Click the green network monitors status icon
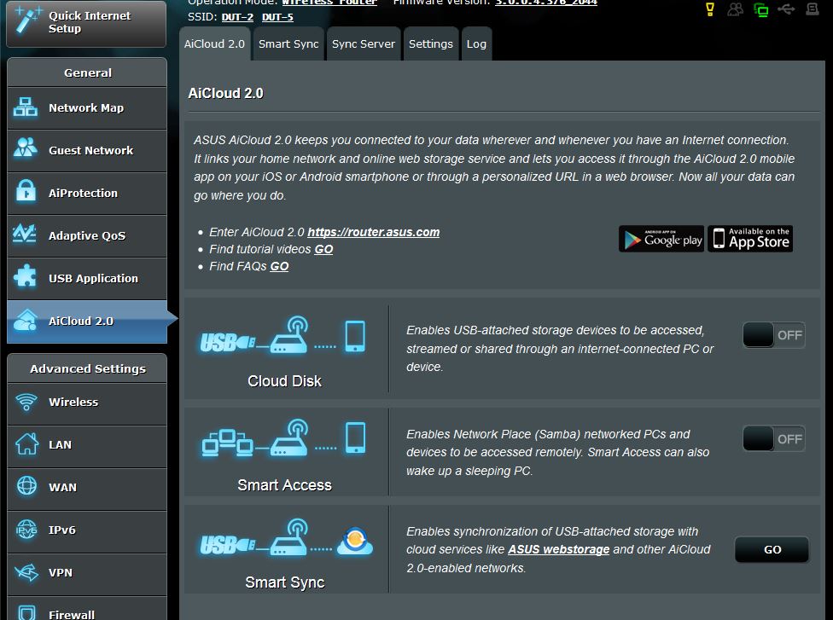Image resolution: width=833 pixels, height=620 pixels. click(x=761, y=9)
